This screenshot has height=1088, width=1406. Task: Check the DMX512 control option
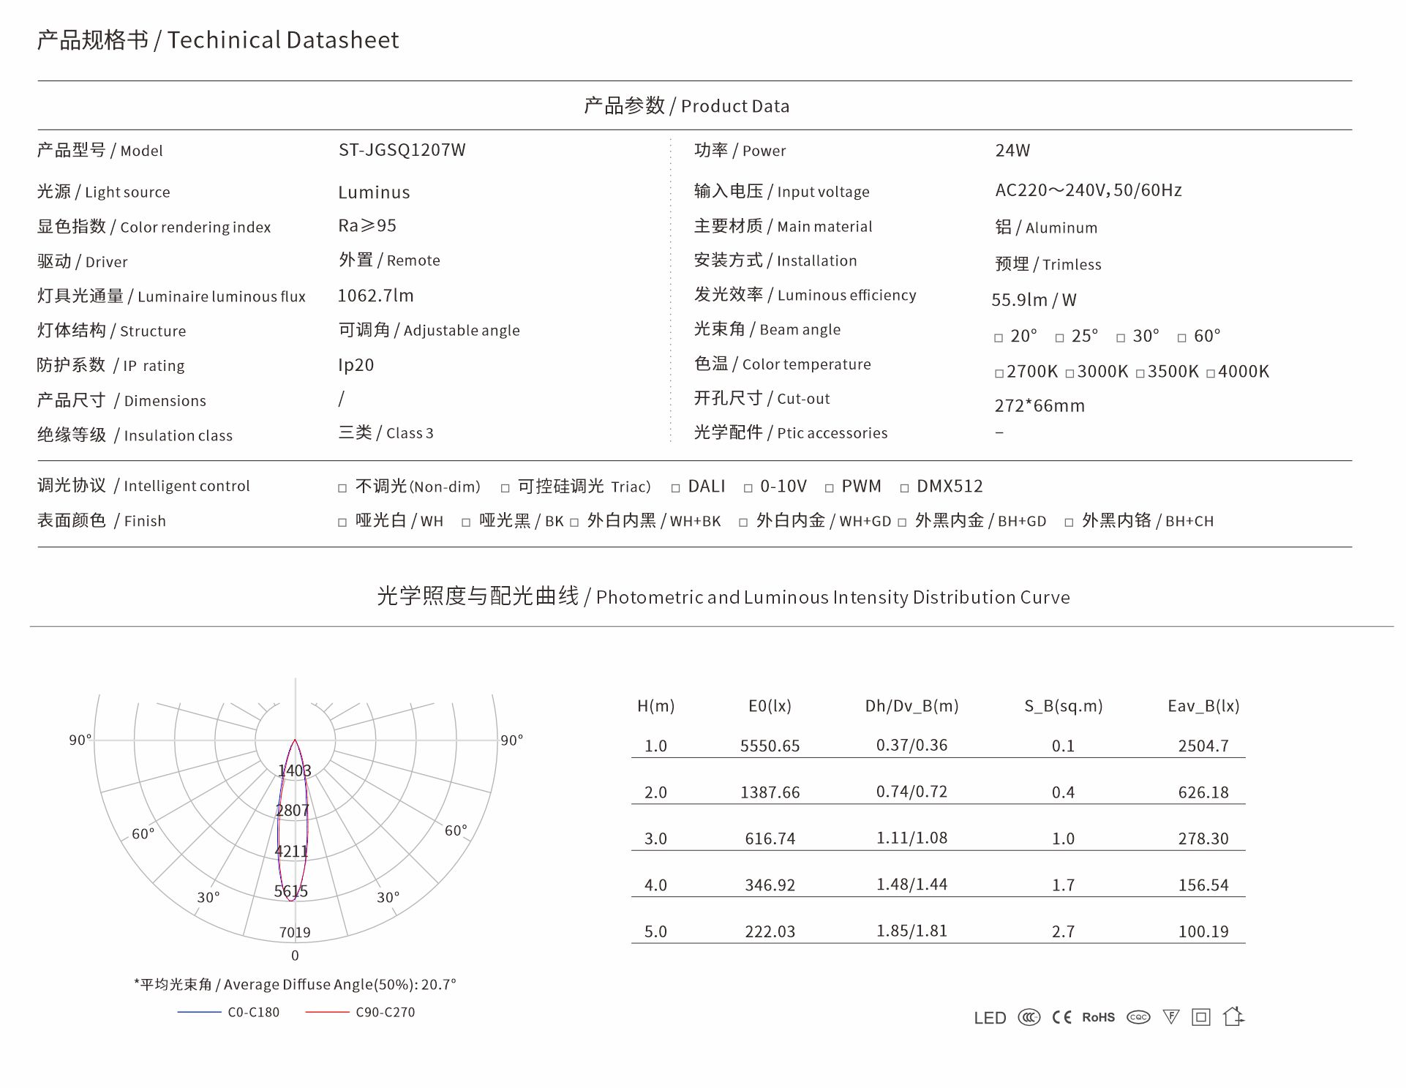tap(904, 488)
